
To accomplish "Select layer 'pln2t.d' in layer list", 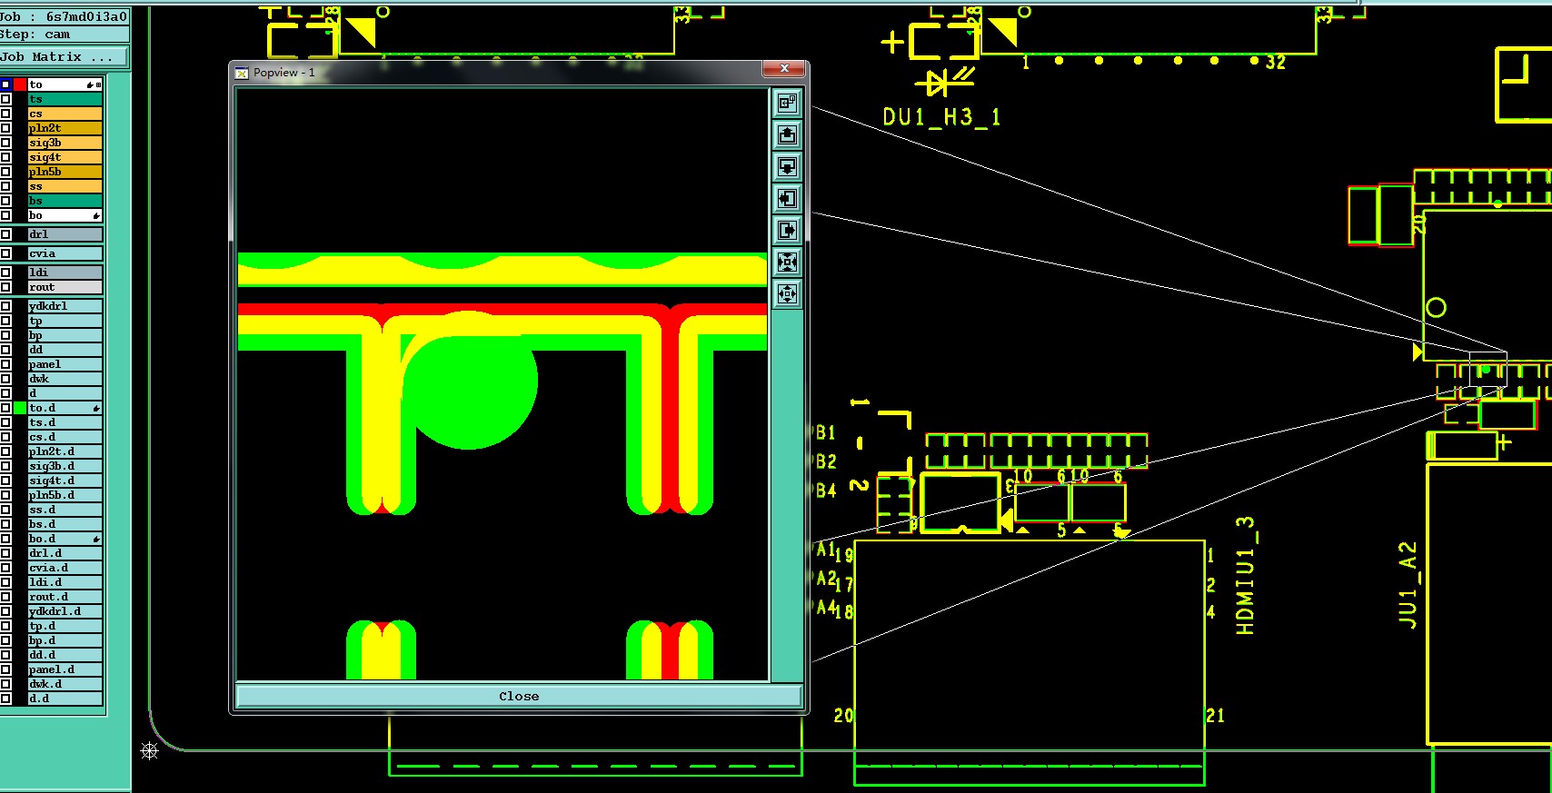I will click(x=65, y=451).
